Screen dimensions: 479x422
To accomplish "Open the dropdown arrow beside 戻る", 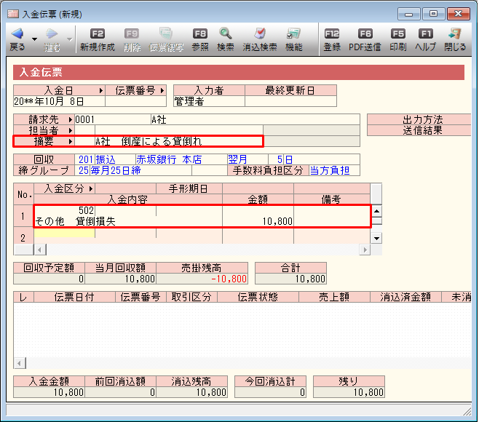I will (34, 39).
